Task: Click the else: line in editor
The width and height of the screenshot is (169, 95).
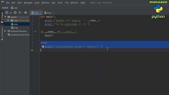Action: [44, 43]
